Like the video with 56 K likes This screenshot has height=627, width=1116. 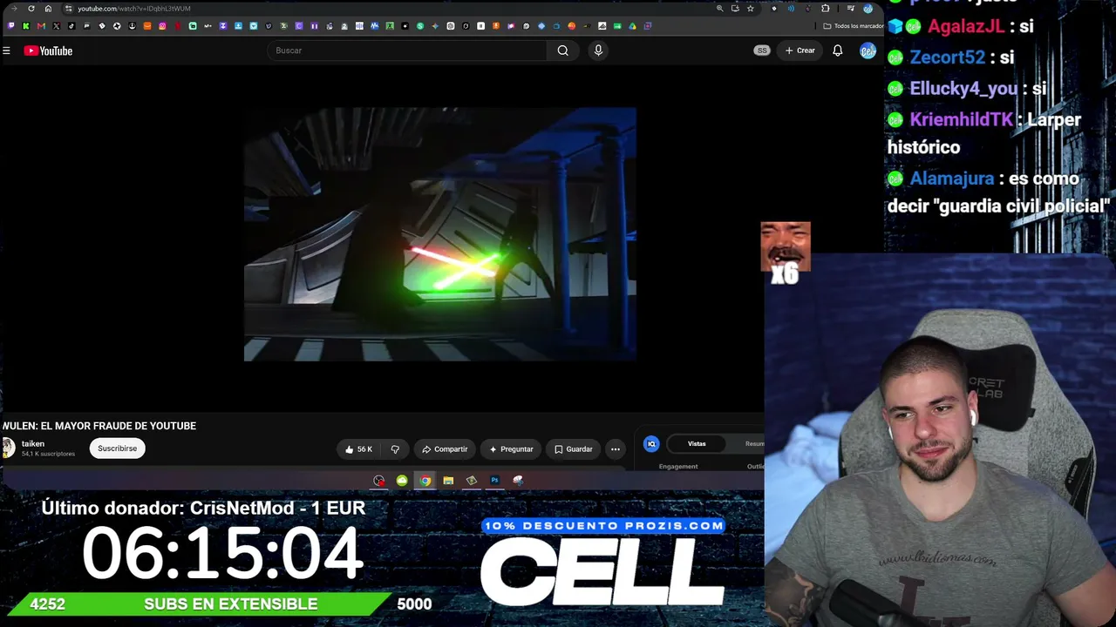click(358, 449)
